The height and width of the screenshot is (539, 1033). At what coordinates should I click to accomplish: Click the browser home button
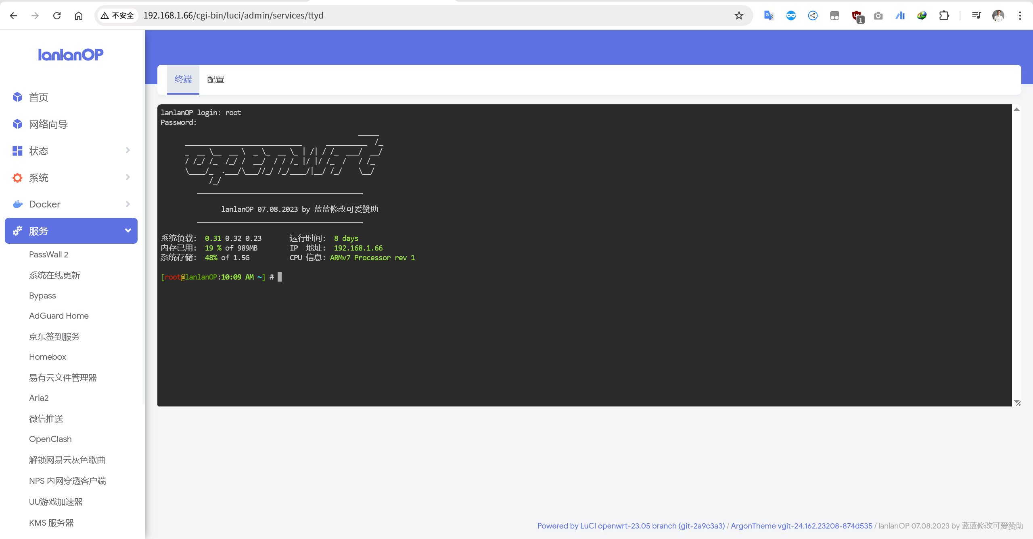click(79, 15)
